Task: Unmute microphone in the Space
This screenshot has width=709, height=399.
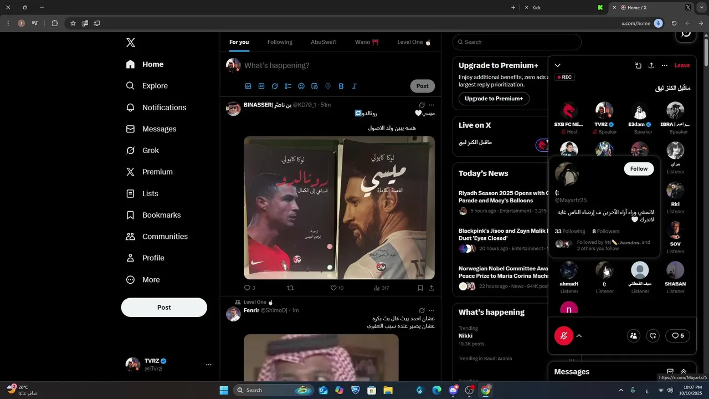Action: 564,336
